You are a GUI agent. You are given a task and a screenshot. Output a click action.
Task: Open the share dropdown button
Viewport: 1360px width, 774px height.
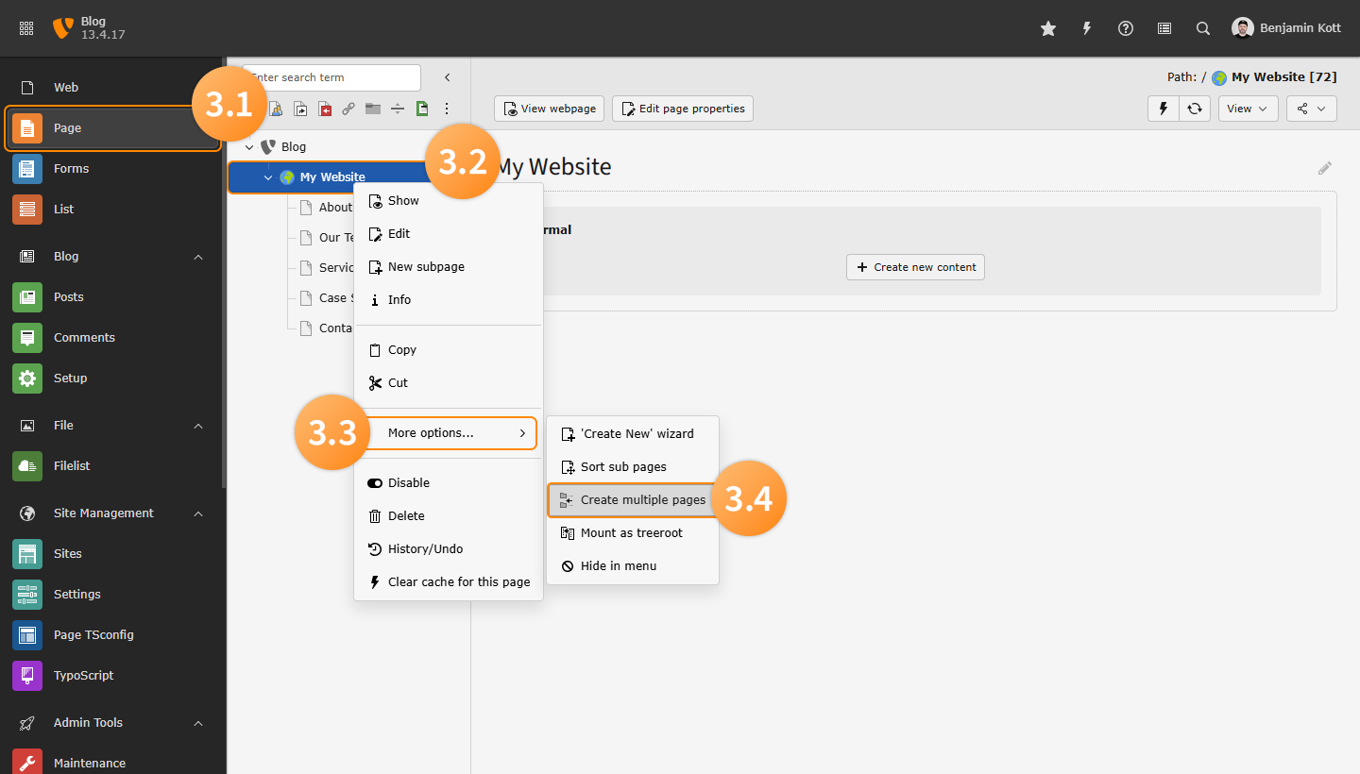(x=1312, y=109)
